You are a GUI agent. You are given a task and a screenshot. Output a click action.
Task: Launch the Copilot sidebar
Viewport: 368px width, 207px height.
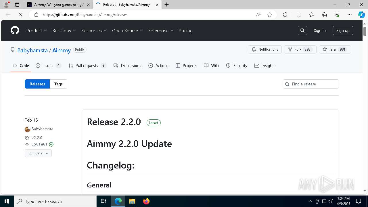click(361, 15)
